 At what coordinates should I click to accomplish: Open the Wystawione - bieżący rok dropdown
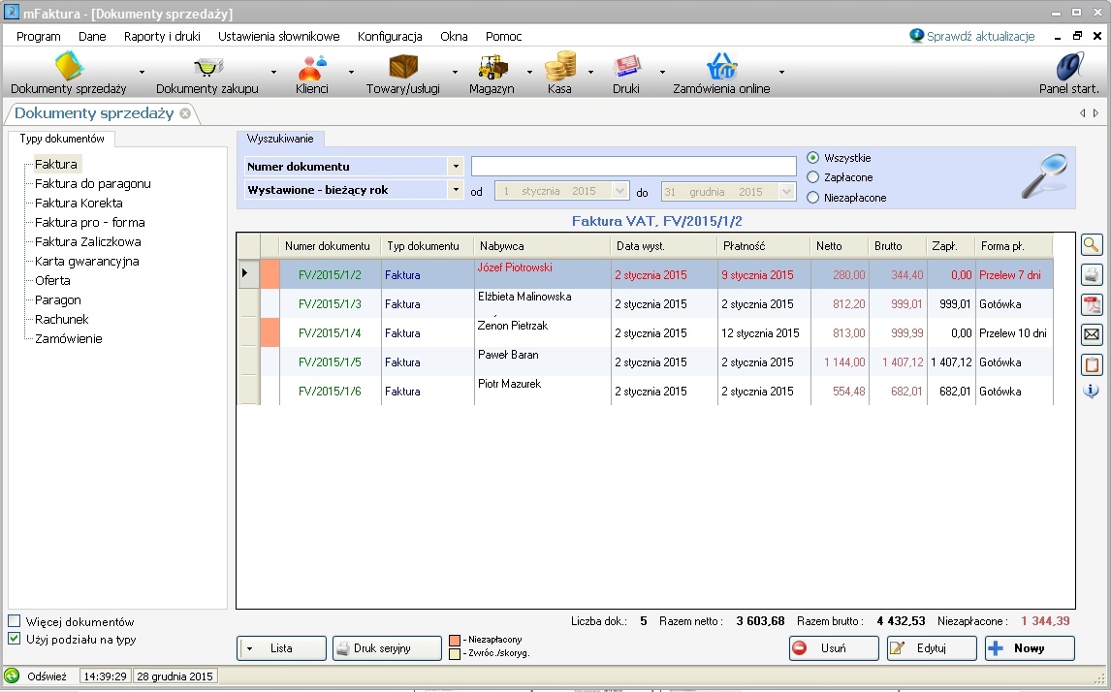456,190
